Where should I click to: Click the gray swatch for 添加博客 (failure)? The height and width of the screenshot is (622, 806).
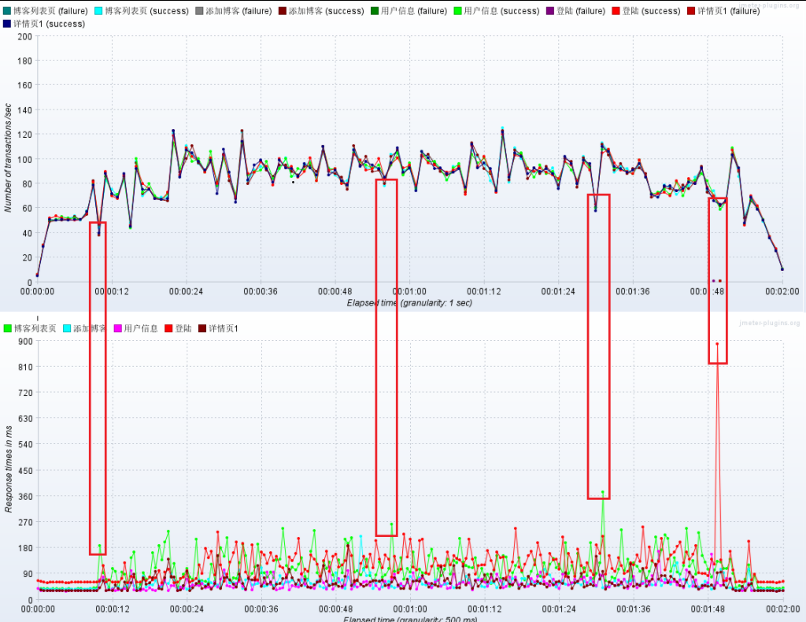pos(199,11)
